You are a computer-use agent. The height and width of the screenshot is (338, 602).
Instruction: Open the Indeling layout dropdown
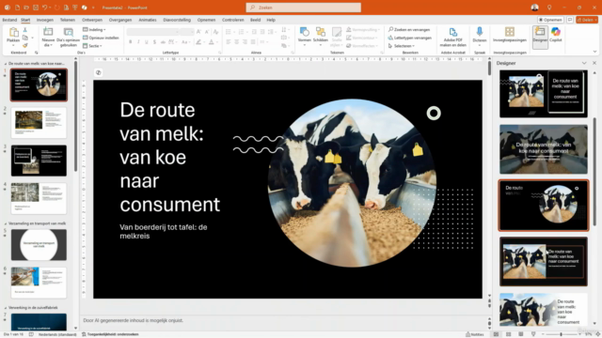tap(94, 29)
